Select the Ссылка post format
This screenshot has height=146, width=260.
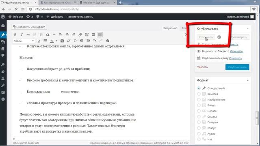pos(199,117)
